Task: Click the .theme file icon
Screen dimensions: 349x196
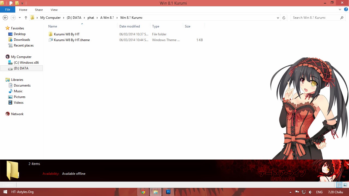Action: coord(50,40)
